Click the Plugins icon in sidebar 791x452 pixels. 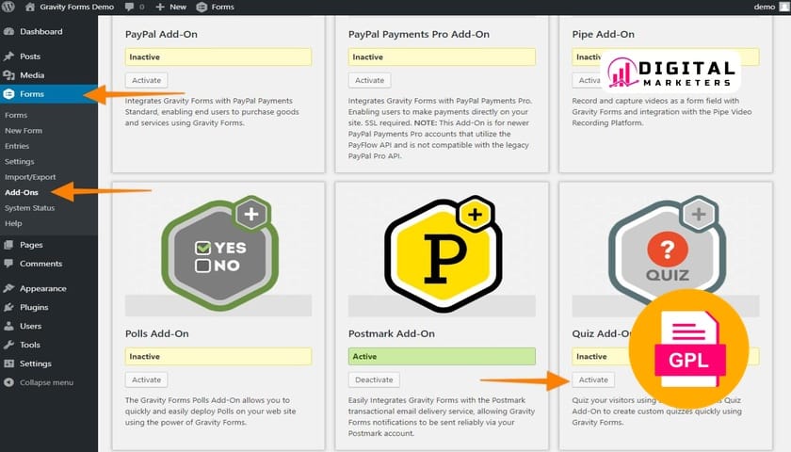tap(8, 307)
